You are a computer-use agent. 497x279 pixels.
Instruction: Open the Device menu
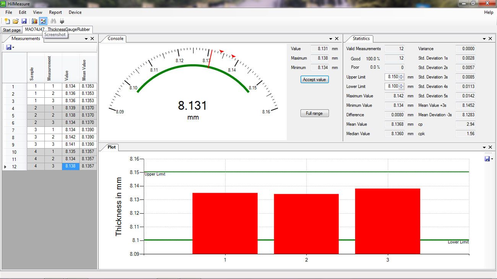pos(75,12)
